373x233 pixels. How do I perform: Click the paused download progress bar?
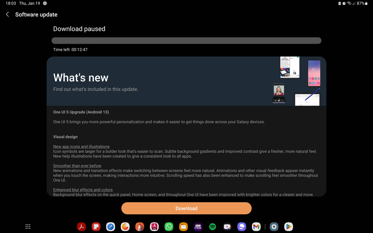click(186, 40)
